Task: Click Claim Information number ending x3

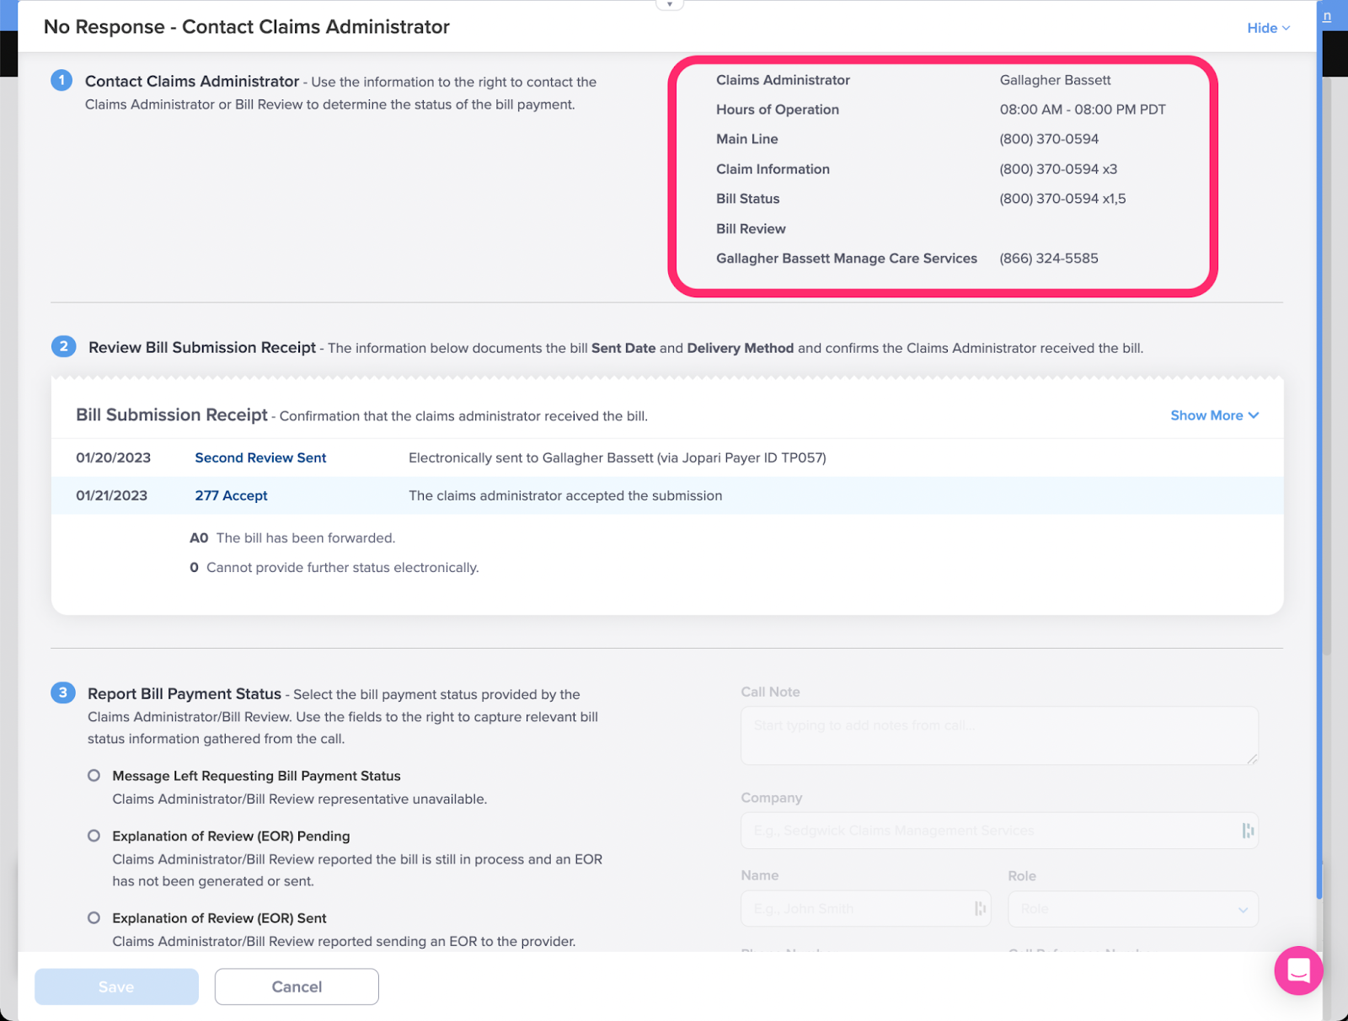Action: click(x=1058, y=169)
